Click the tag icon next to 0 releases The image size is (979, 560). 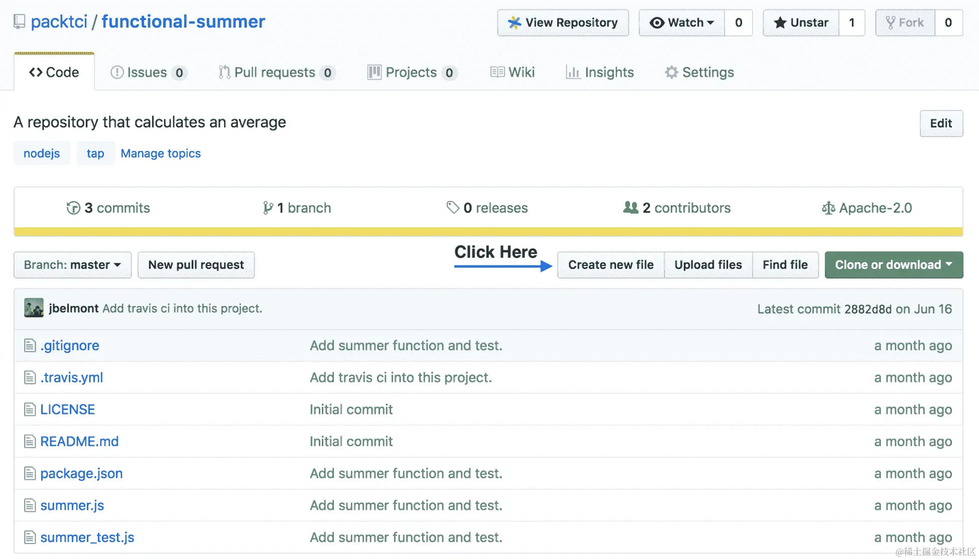click(453, 207)
